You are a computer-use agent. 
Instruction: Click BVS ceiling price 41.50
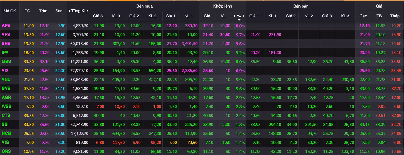[44, 89]
